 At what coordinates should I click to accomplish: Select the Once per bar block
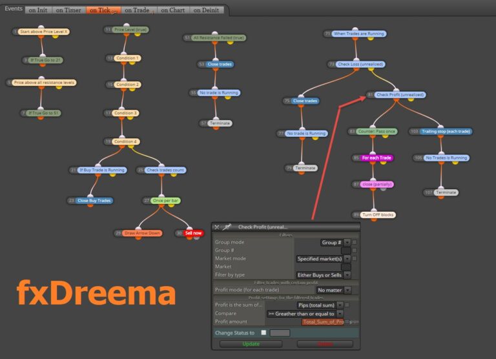click(165, 201)
